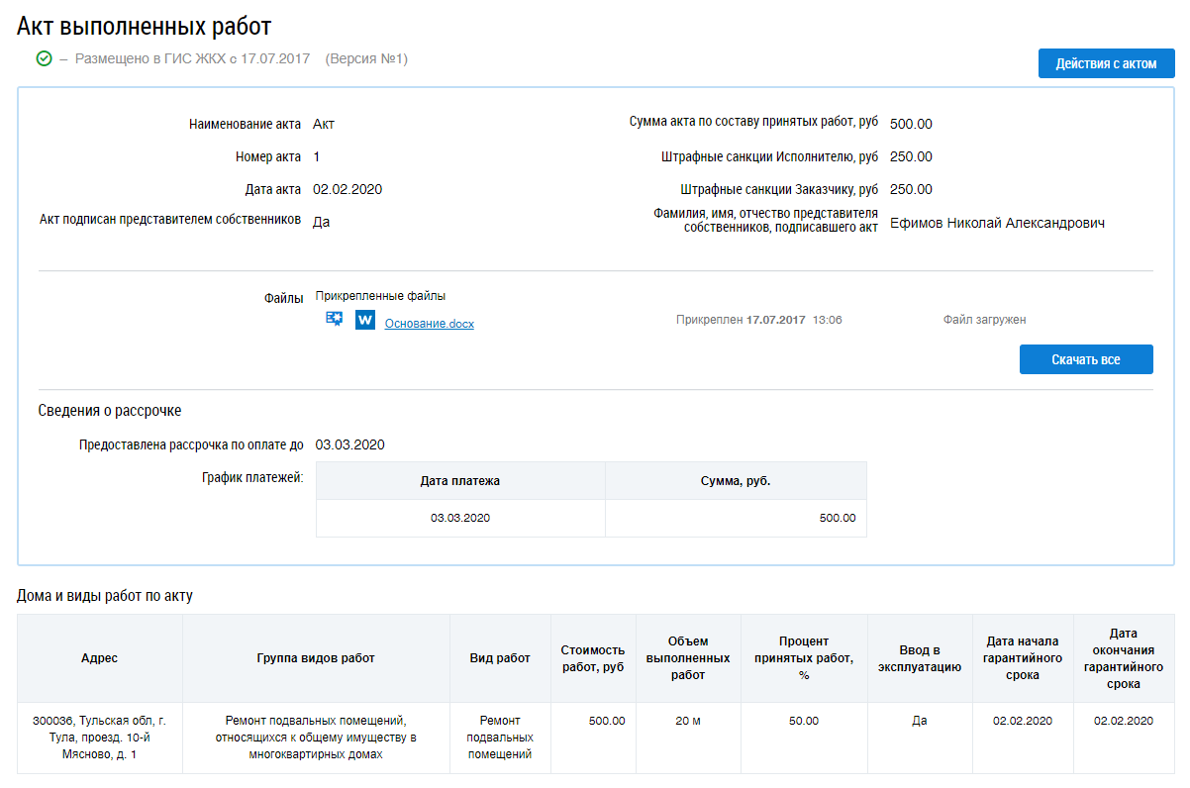
Task: Click the Акт выполненных работ page heading
Action: click(145, 27)
